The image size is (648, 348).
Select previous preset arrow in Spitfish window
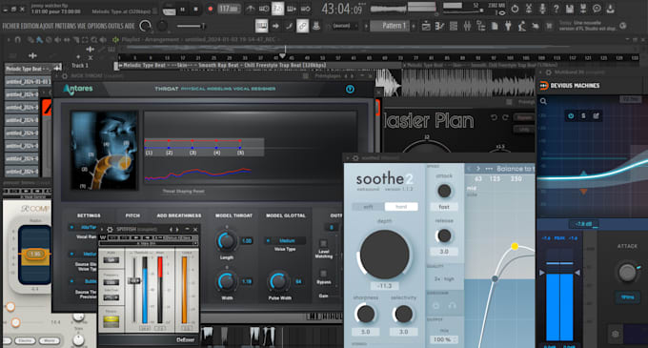coord(171,230)
